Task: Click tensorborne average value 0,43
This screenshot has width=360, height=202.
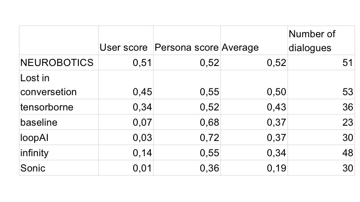Action: point(276,106)
